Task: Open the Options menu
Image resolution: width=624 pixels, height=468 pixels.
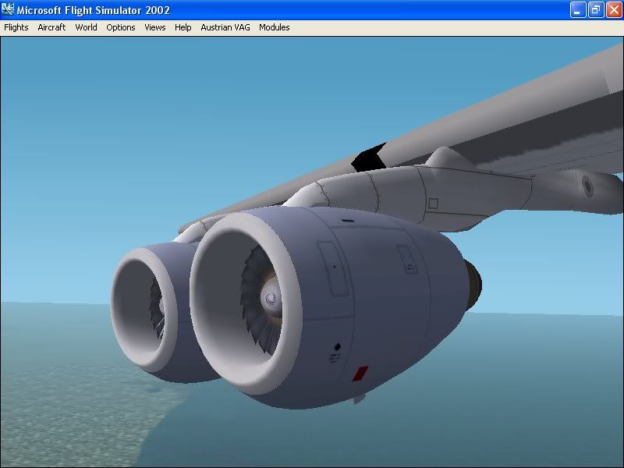Action: click(121, 27)
